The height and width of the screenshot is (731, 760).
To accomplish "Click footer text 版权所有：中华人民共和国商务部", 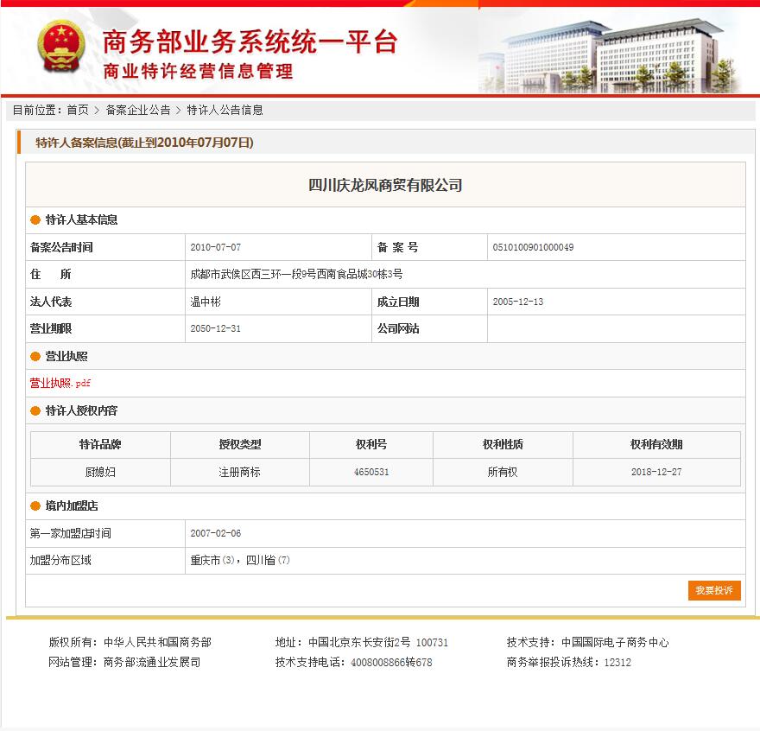I will 130,642.
